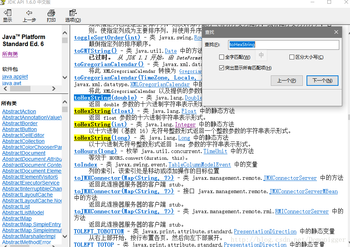Open the AbstractMap.SimpleEntry class link
This screenshot has height=247, width=350.
pyautogui.click(x=32, y=224)
